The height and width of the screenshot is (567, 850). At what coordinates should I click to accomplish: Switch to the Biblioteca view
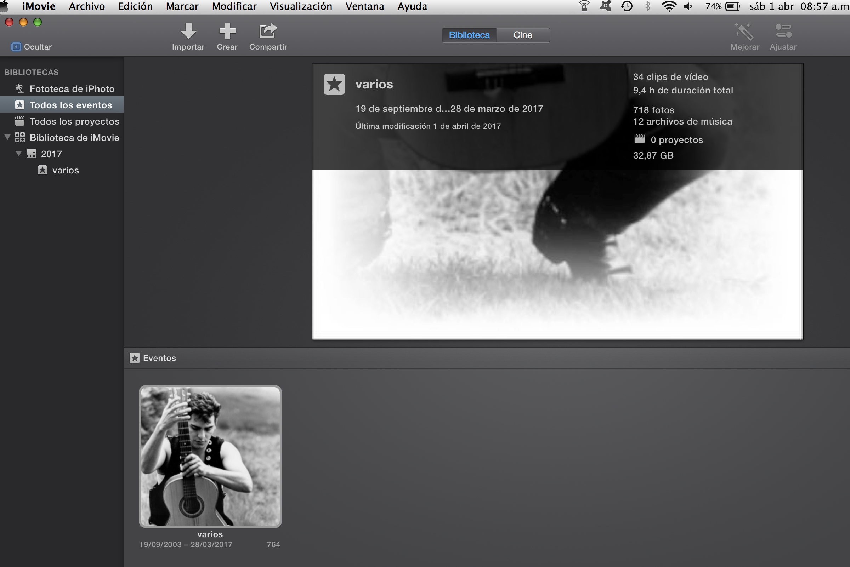469,35
